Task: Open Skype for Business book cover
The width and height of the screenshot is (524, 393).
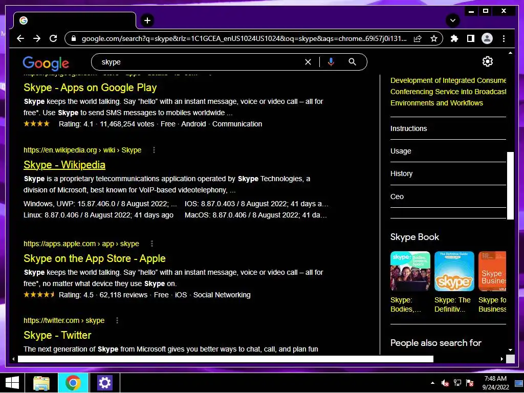Action: [492, 271]
